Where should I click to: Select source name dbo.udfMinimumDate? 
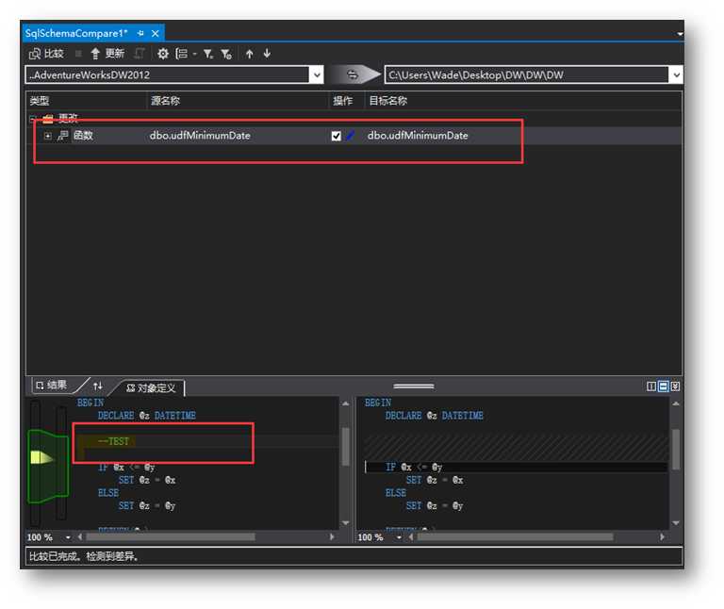(200, 136)
